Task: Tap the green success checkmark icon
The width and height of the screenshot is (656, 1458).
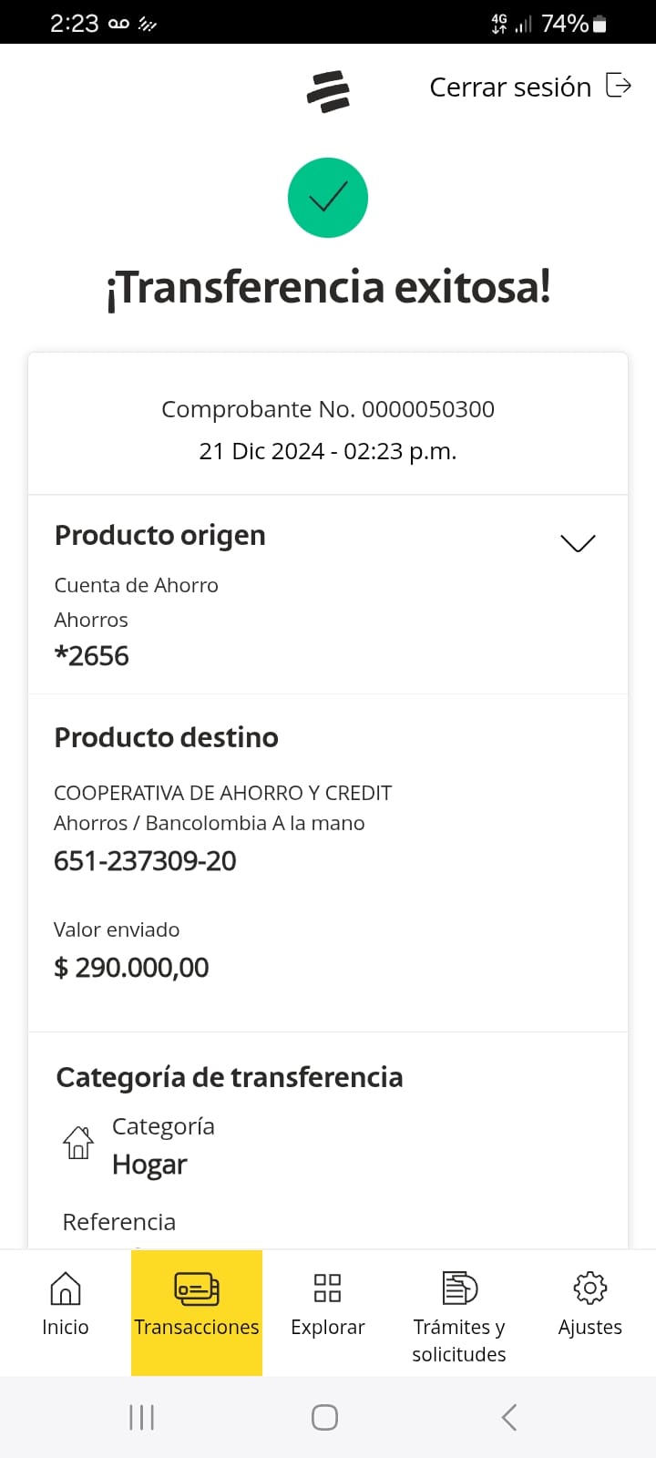Action: pos(328,198)
